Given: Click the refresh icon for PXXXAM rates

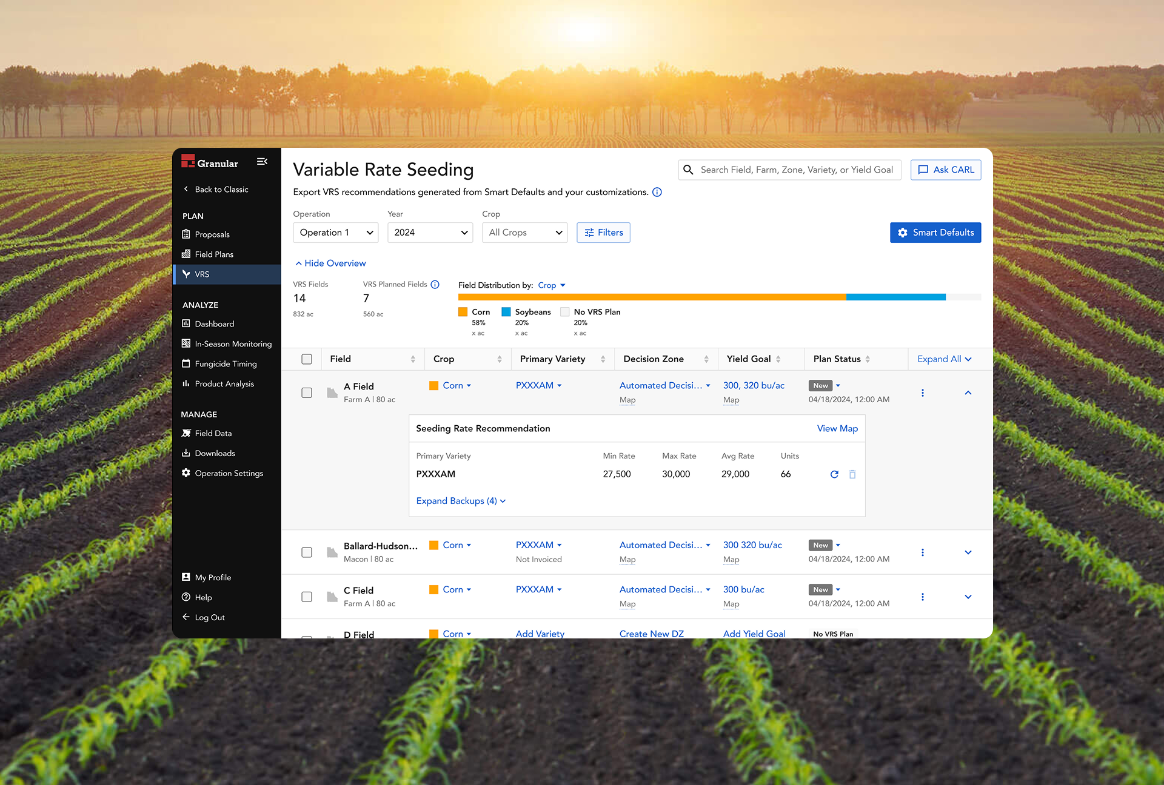Looking at the screenshot, I should pos(834,474).
